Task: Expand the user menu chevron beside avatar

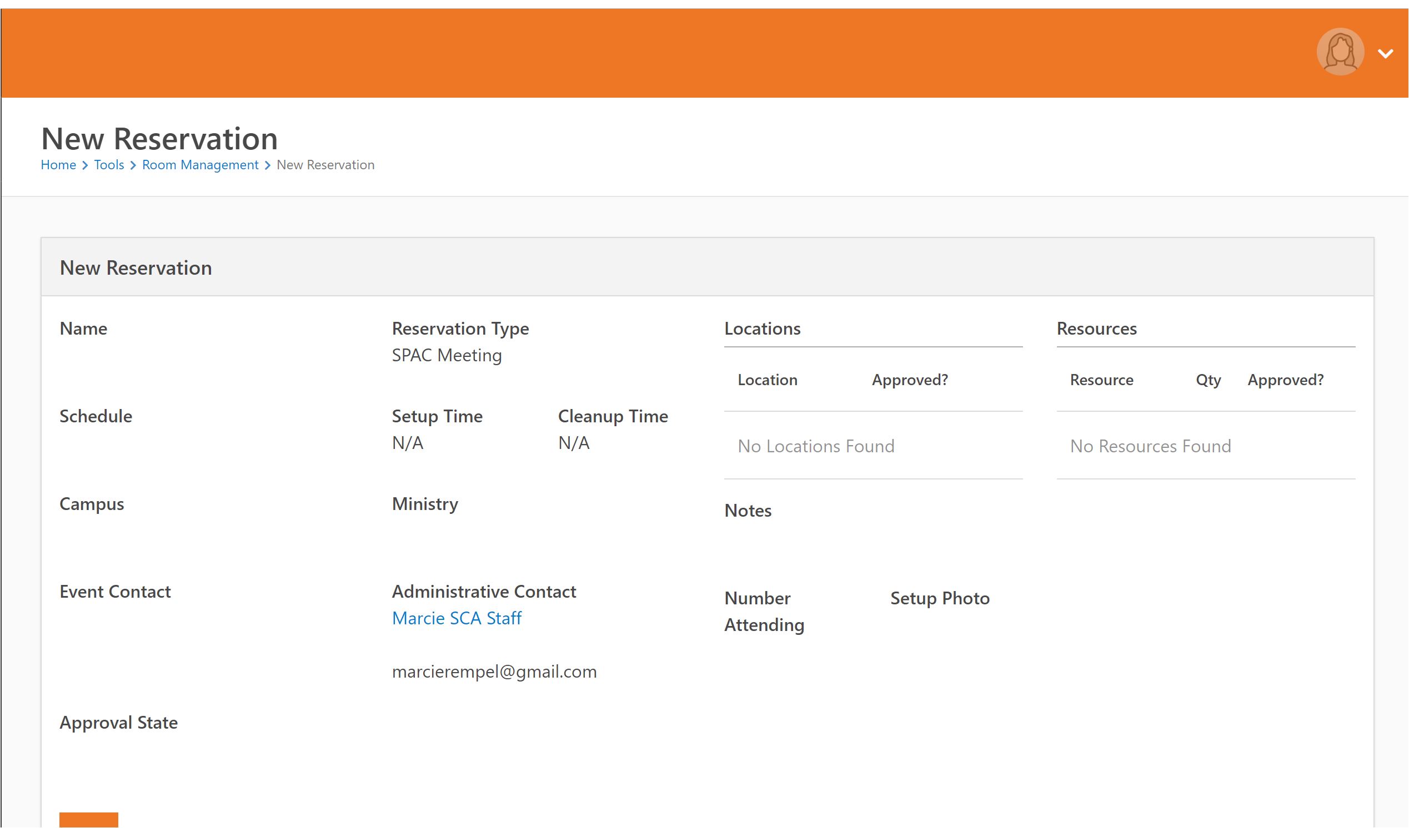Action: 1385,54
